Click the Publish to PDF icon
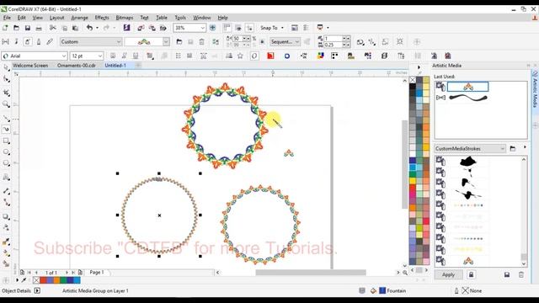 [163, 28]
